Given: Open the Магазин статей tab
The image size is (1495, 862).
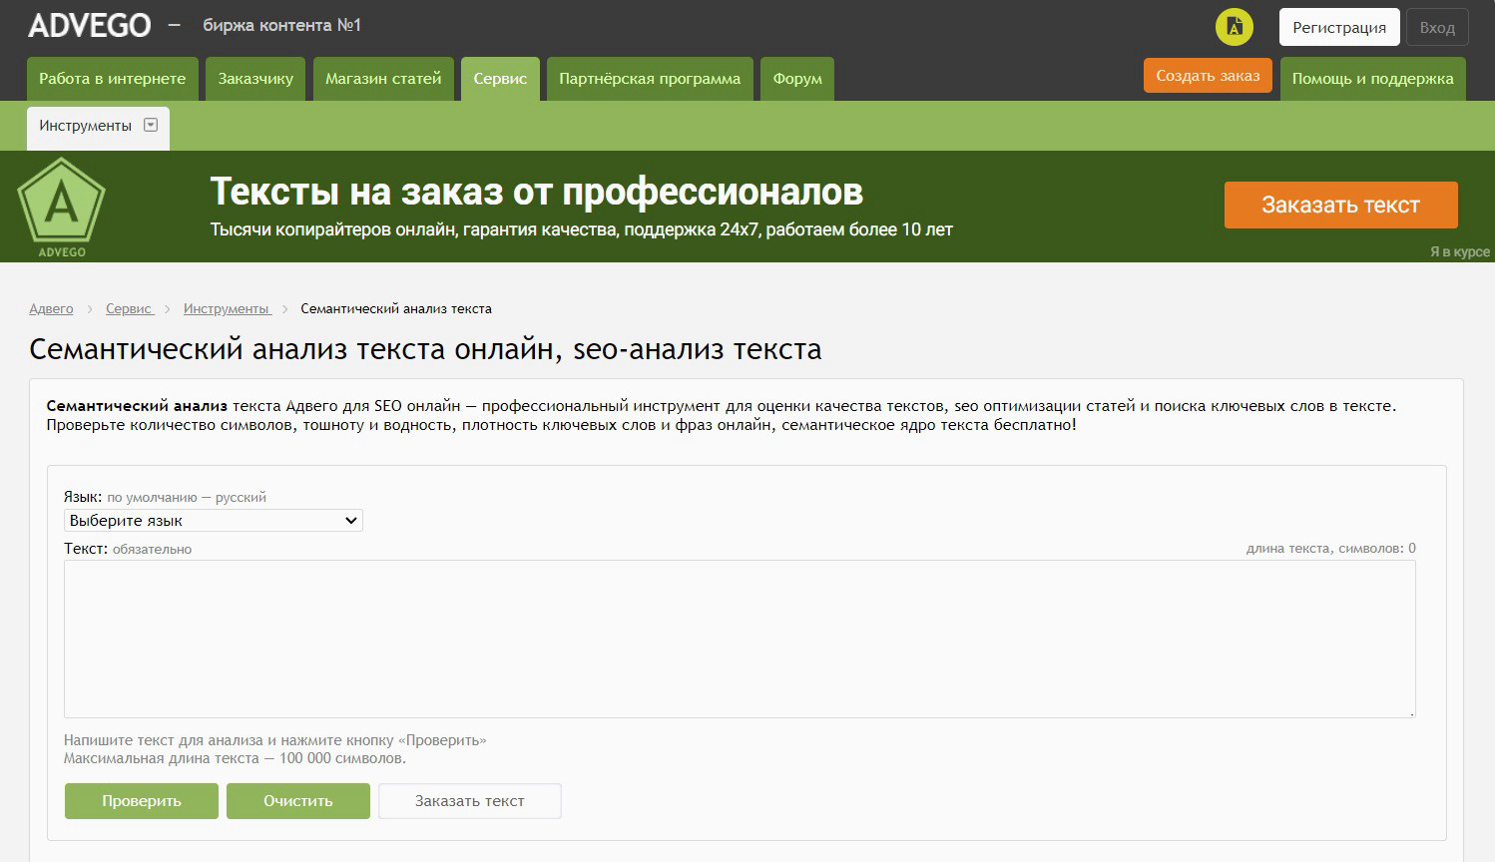Looking at the screenshot, I should pos(383,79).
